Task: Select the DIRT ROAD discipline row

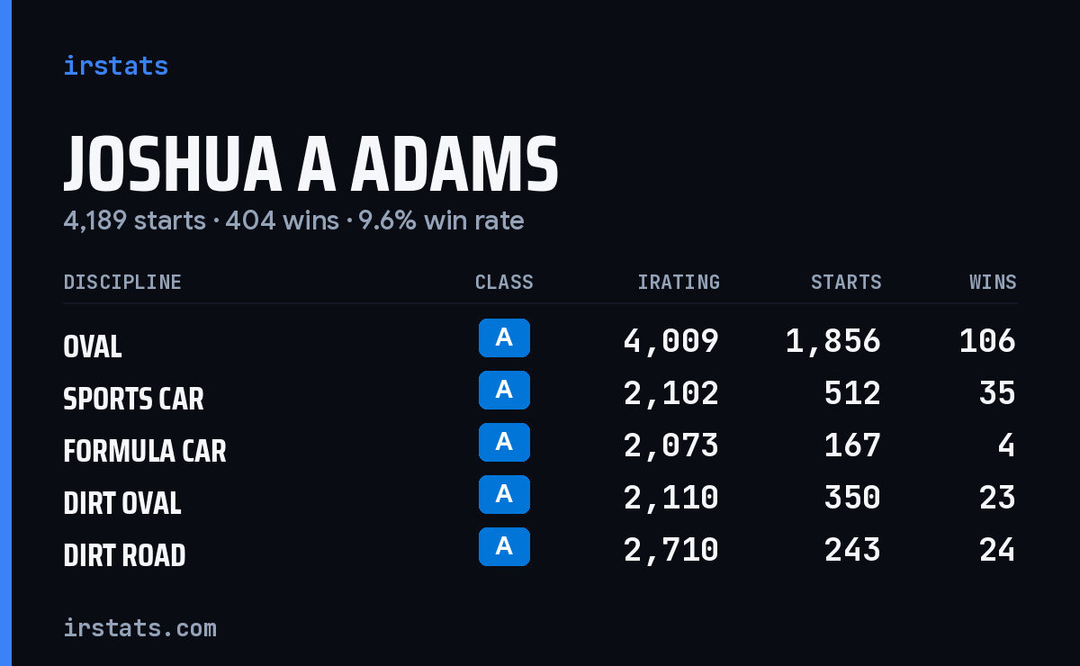Action: [540, 550]
